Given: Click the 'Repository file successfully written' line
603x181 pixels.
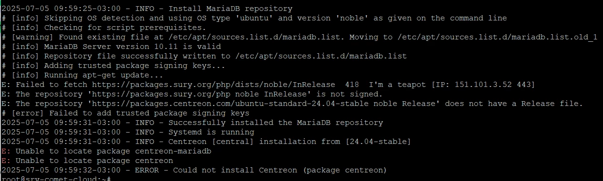Looking at the screenshot, I should coord(204,56).
